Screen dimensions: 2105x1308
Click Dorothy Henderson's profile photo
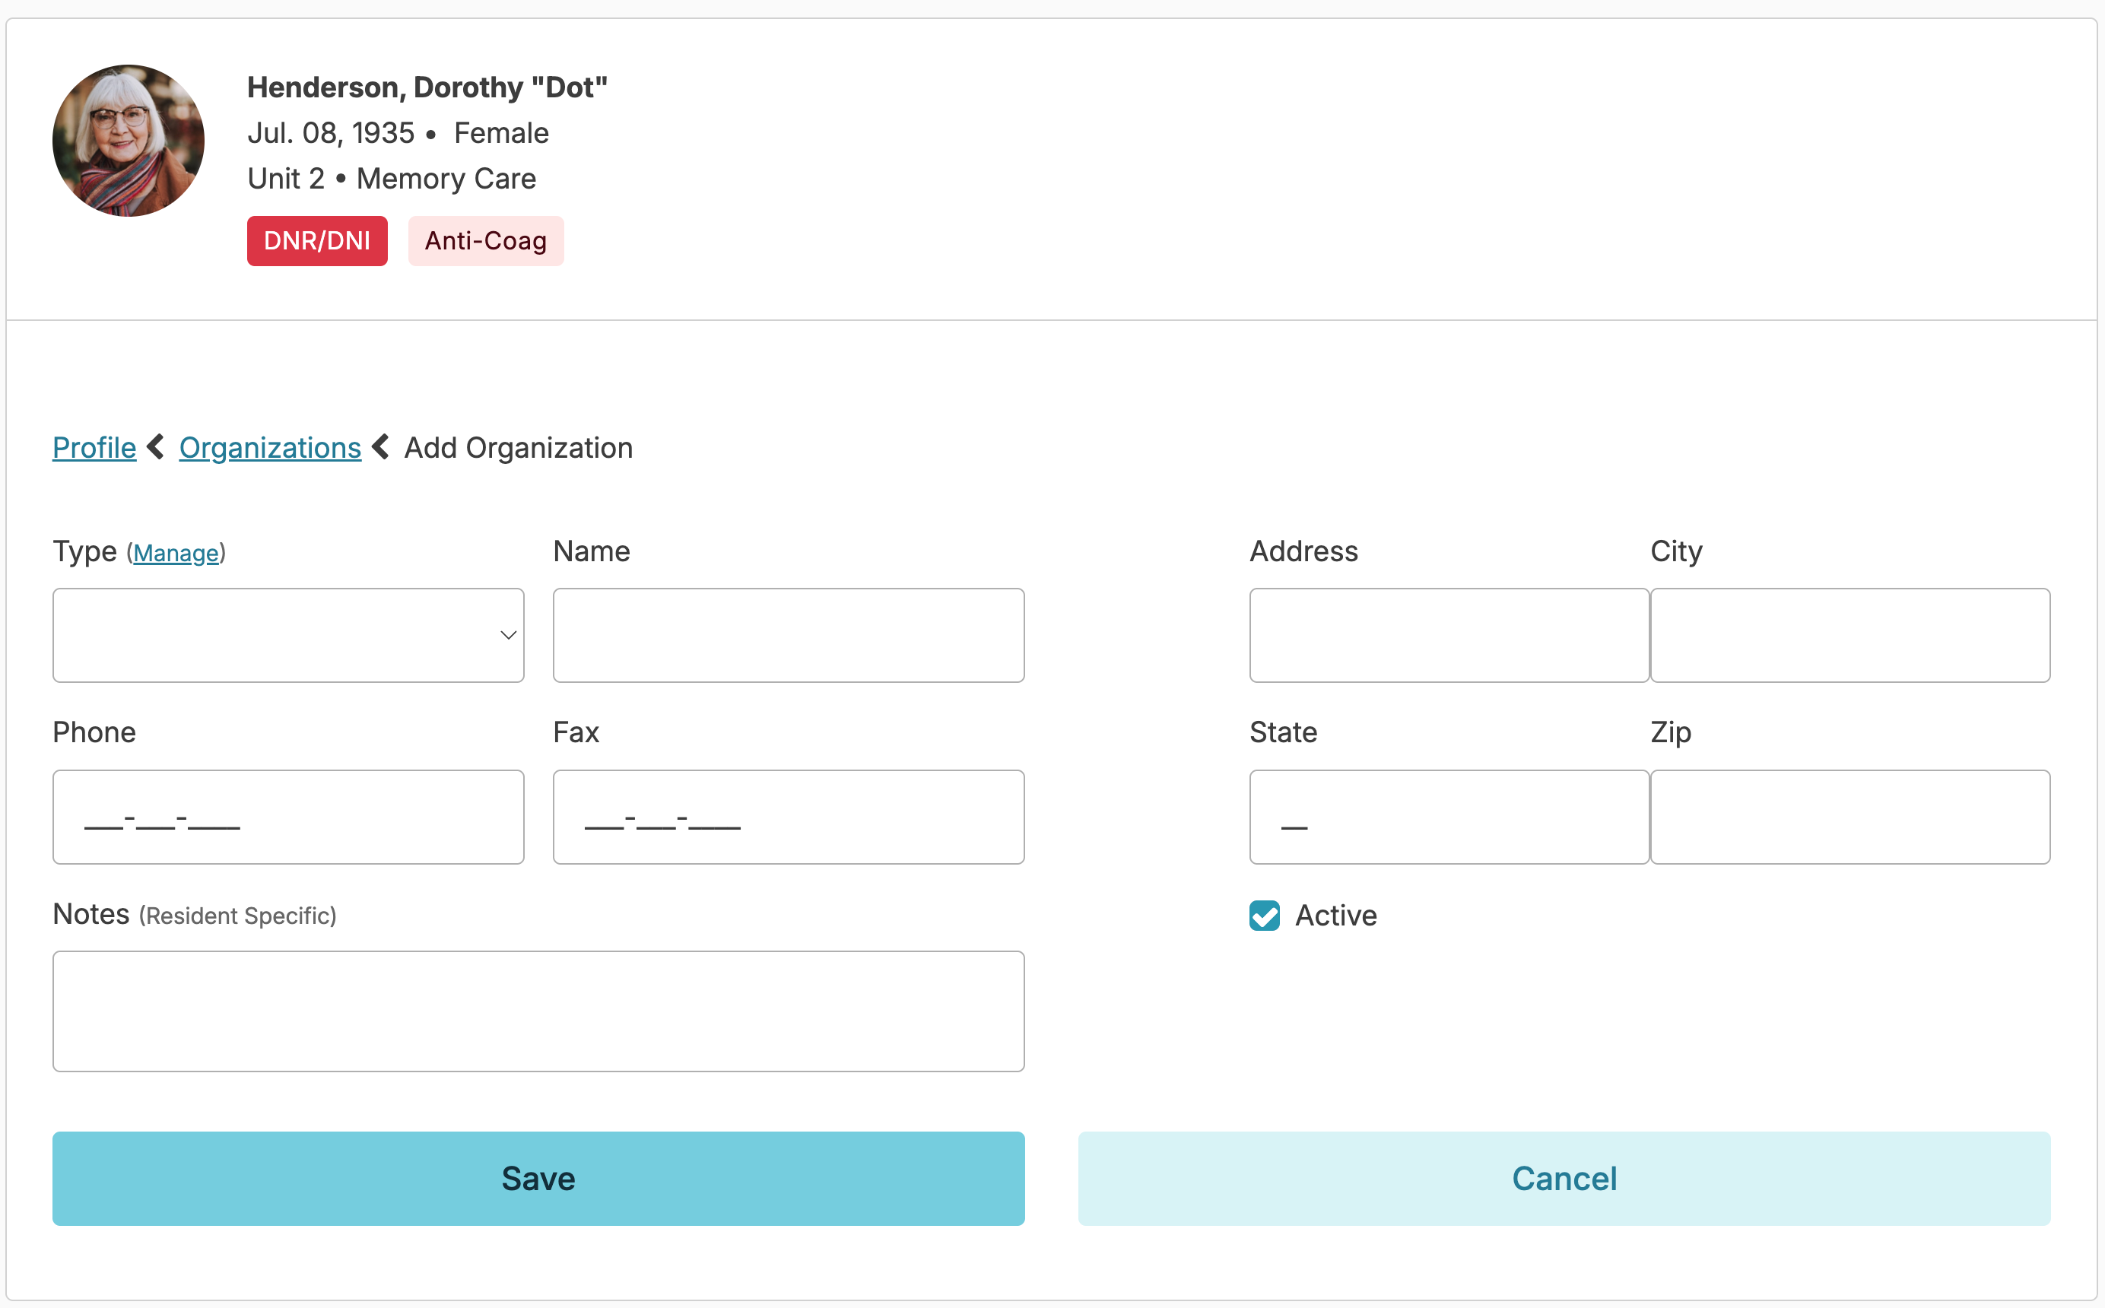point(128,140)
